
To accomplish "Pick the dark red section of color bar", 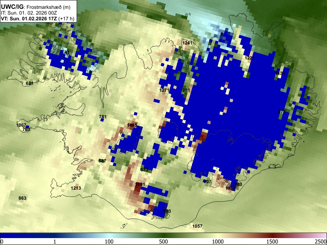I will click(x=272, y=235).
